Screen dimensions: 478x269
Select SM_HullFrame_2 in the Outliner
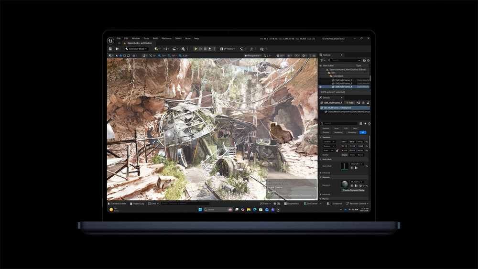click(344, 80)
